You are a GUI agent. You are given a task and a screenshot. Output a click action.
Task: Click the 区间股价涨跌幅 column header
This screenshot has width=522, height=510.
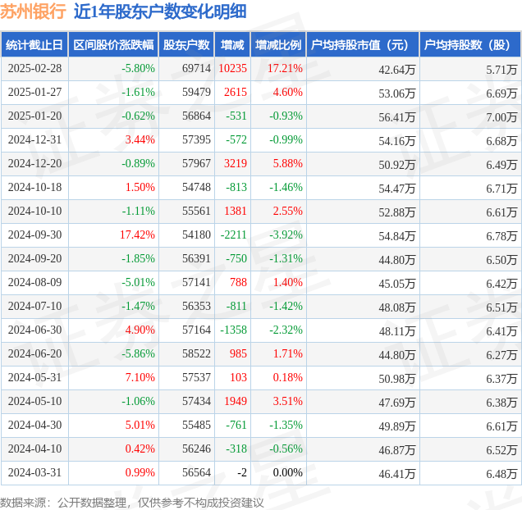(112, 44)
